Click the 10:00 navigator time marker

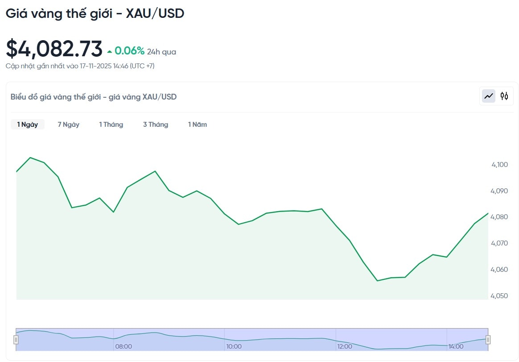(x=234, y=346)
